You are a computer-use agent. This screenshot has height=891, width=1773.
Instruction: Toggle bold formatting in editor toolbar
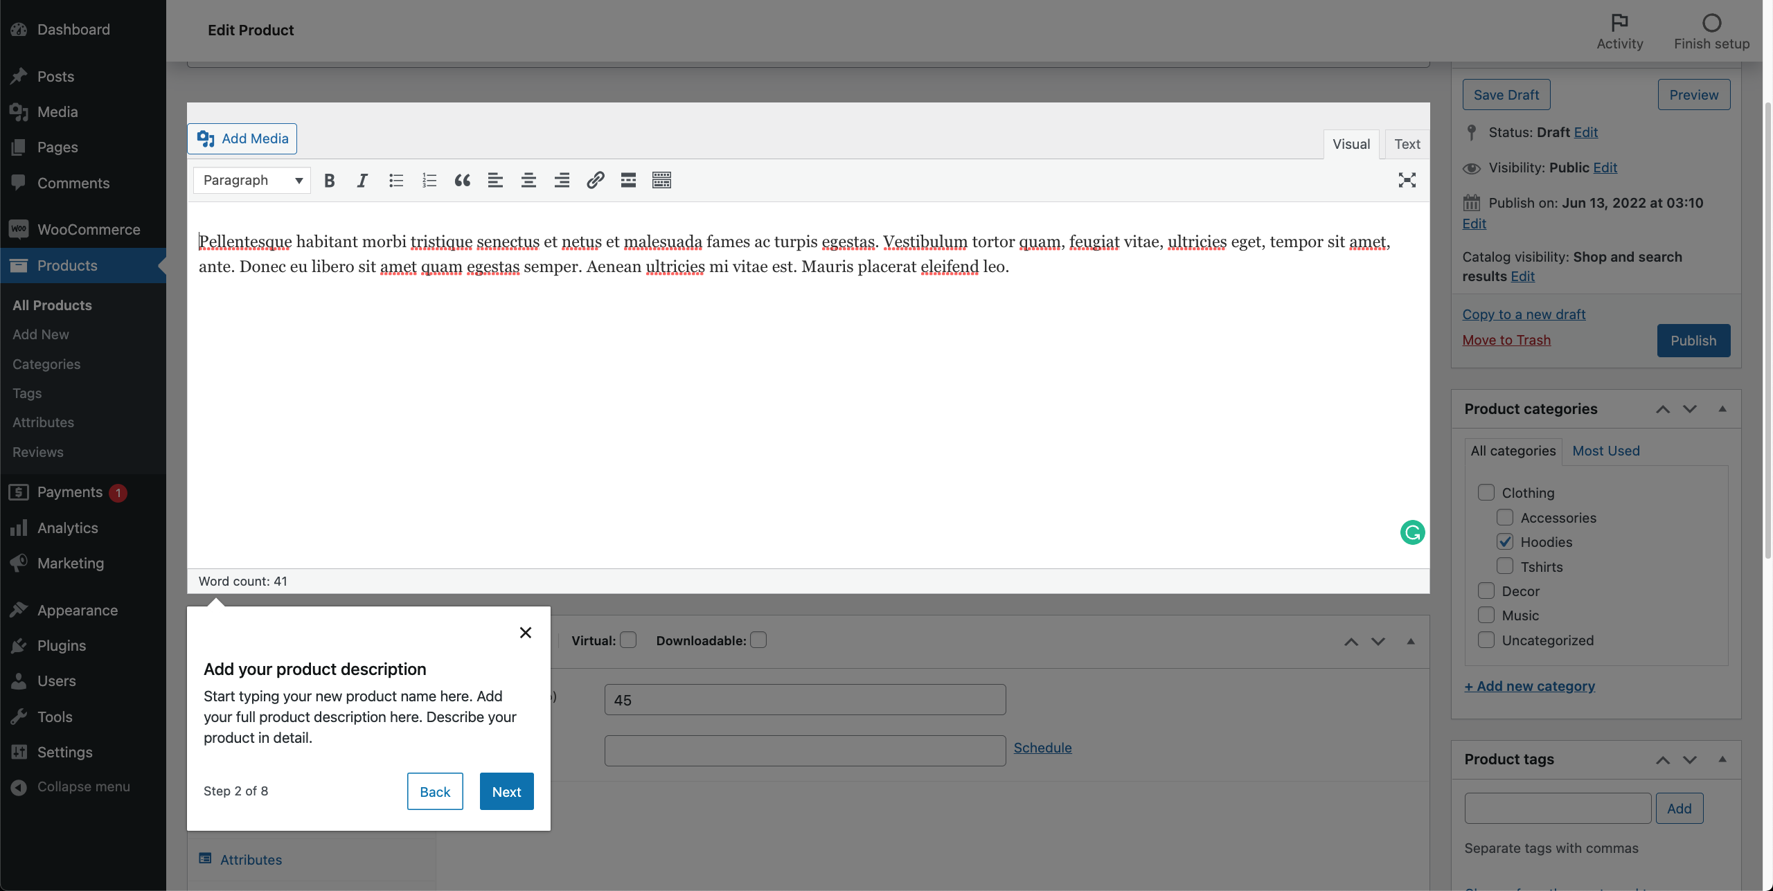[x=330, y=181]
